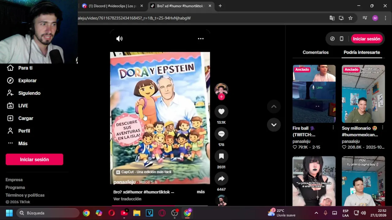Bookmark the page with the star icon

tap(350, 18)
